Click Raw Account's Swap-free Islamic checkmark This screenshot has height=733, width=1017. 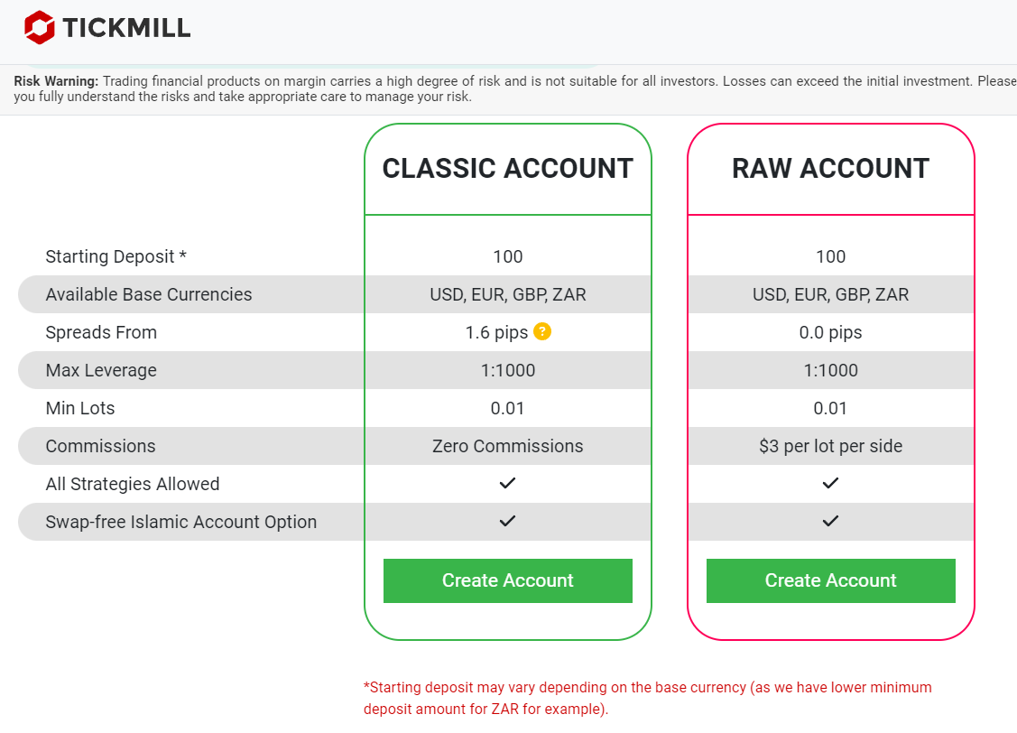pyautogui.click(x=830, y=522)
